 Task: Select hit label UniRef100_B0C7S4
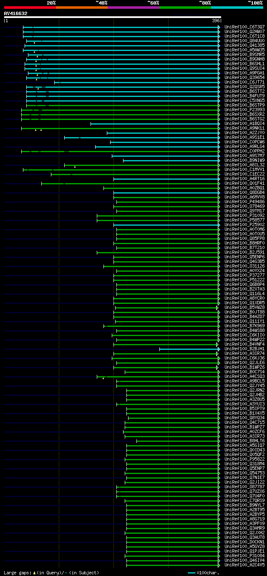pos(244,372)
